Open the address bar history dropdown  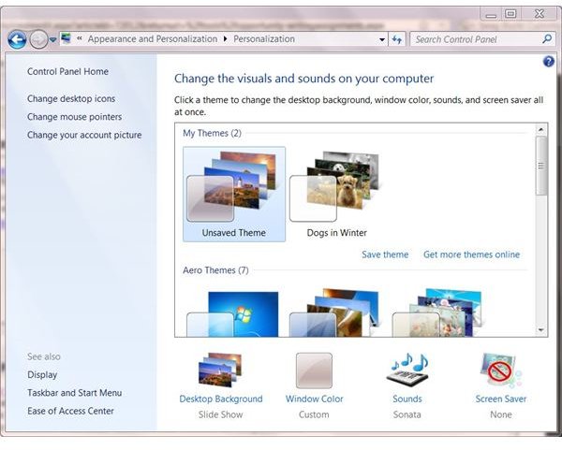(x=382, y=39)
